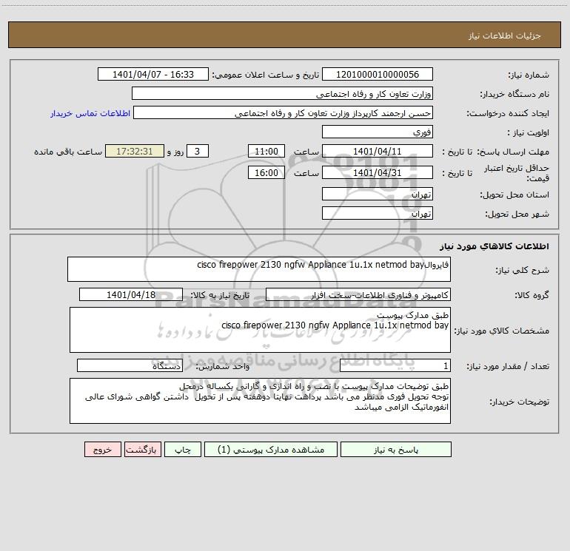Click the تاریخ و ساعت اعلان عمومی label
This screenshot has height=551, width=570.
265,75
